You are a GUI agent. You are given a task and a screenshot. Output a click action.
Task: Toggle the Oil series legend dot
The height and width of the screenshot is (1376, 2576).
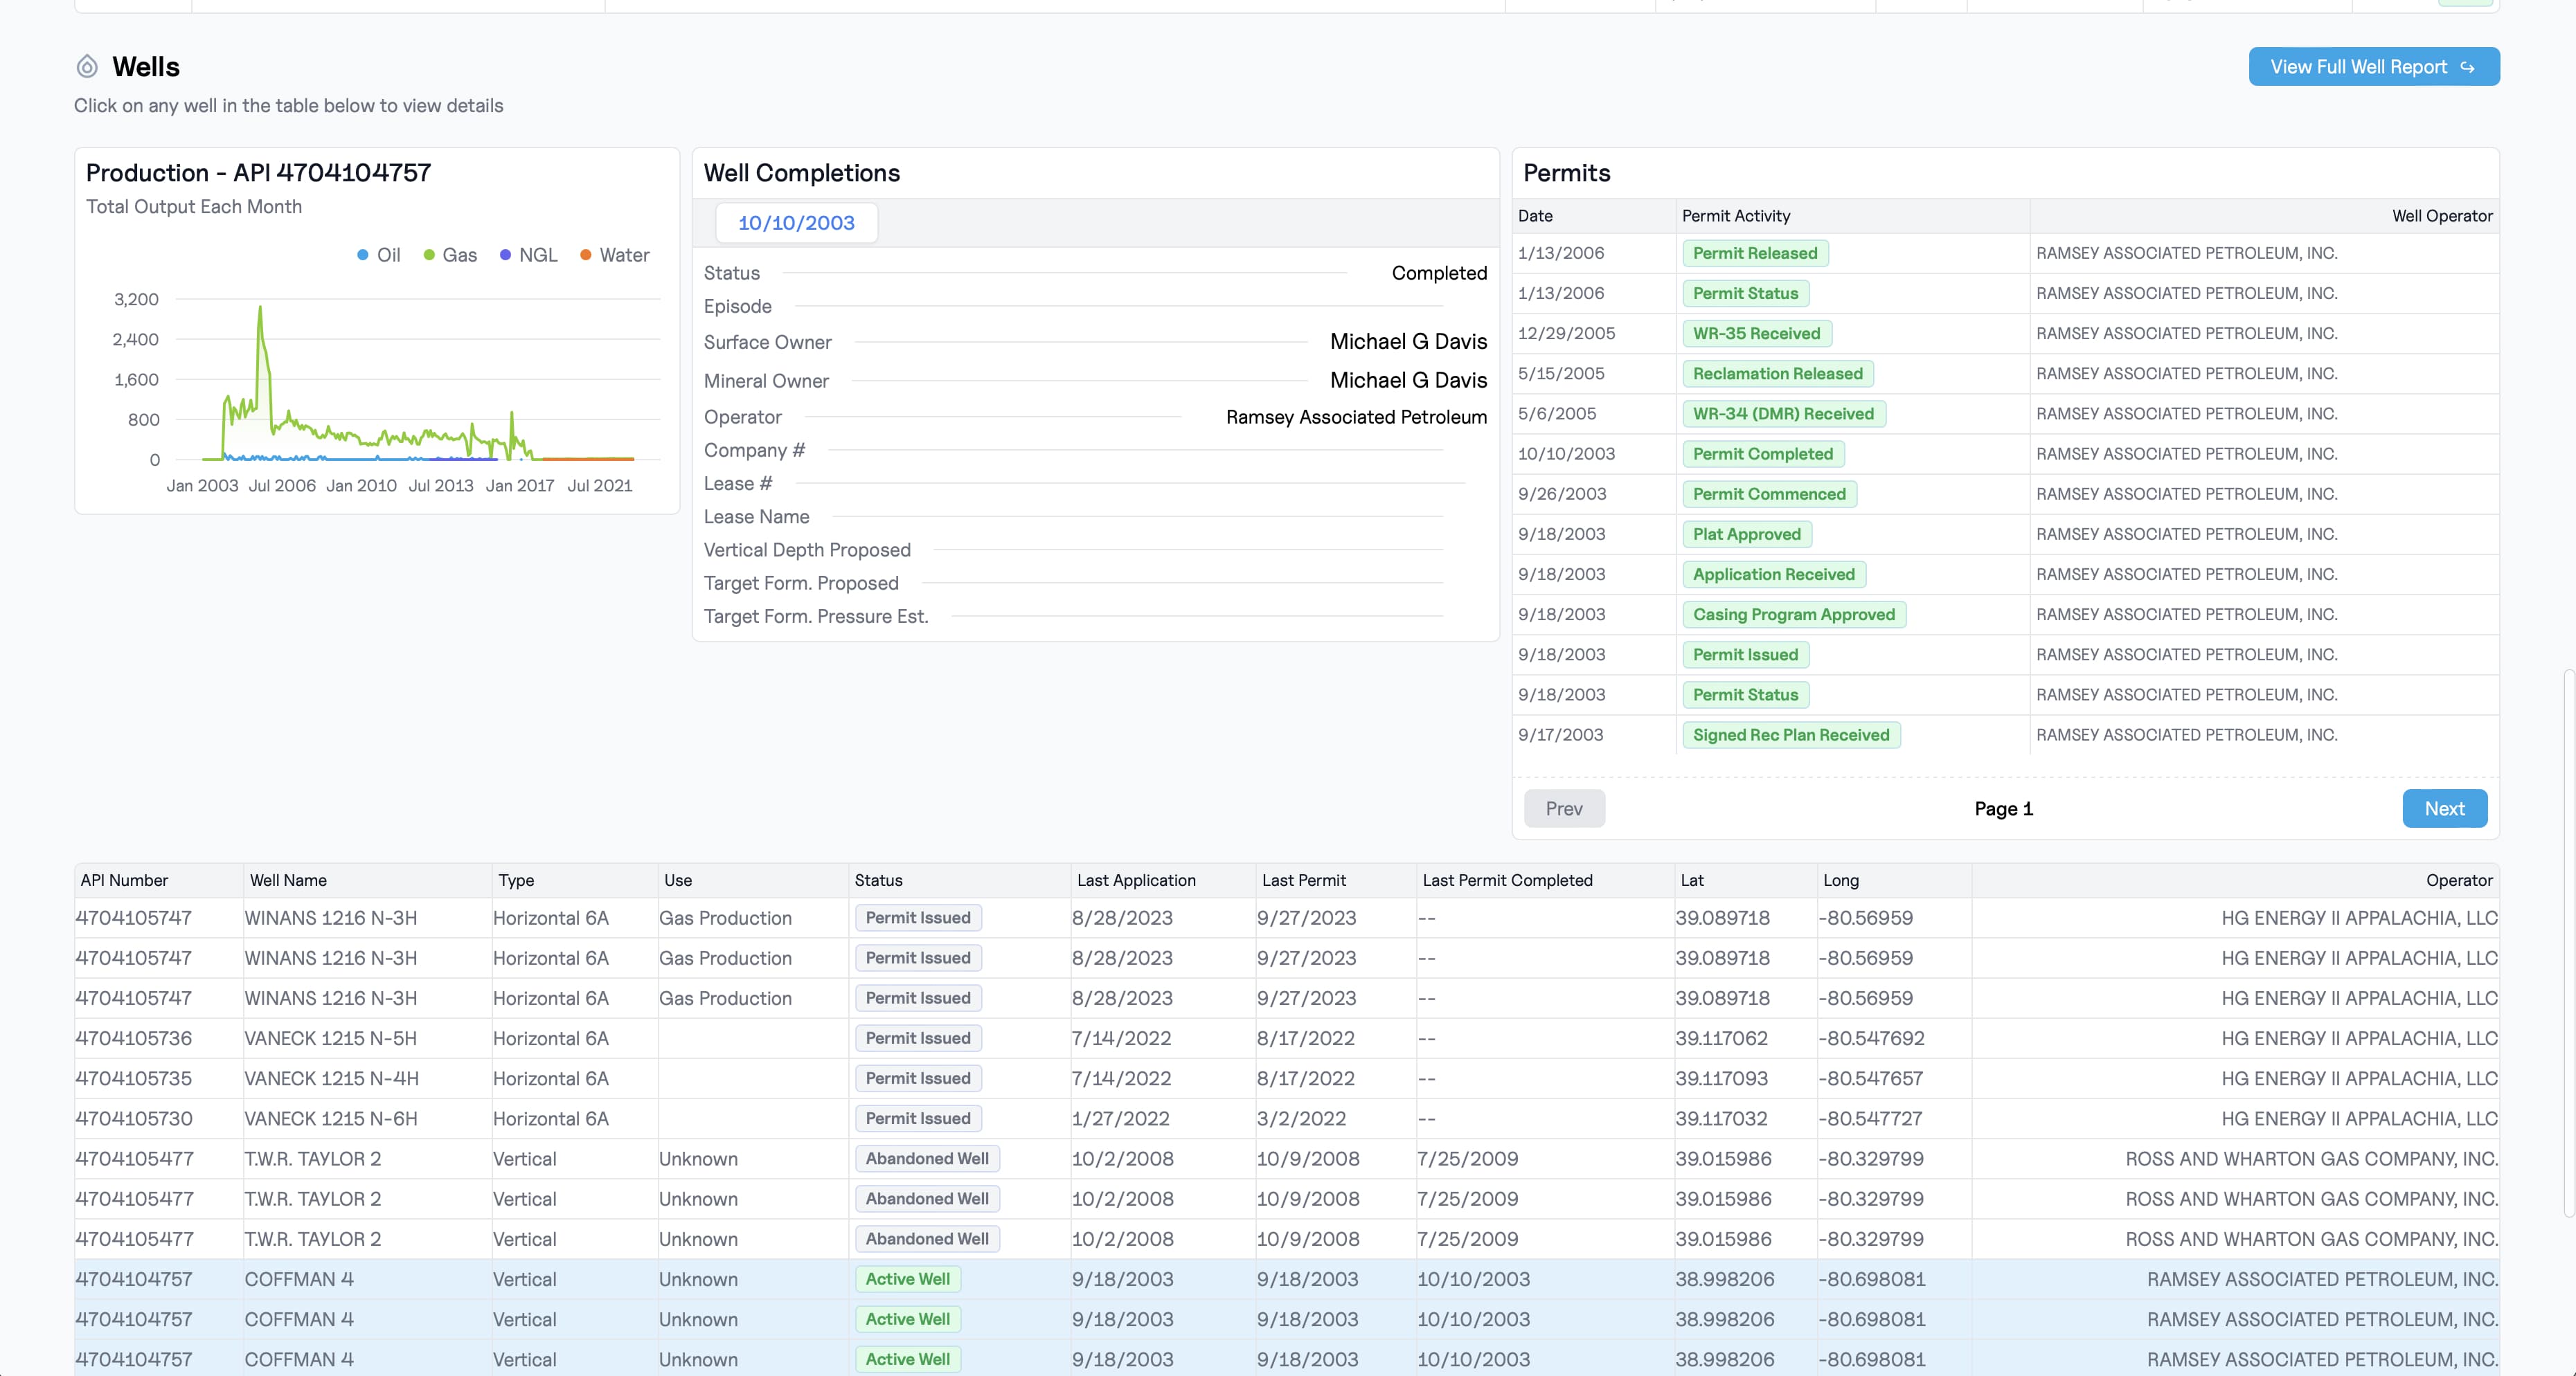pyautogui.click(x=363, y=256)
